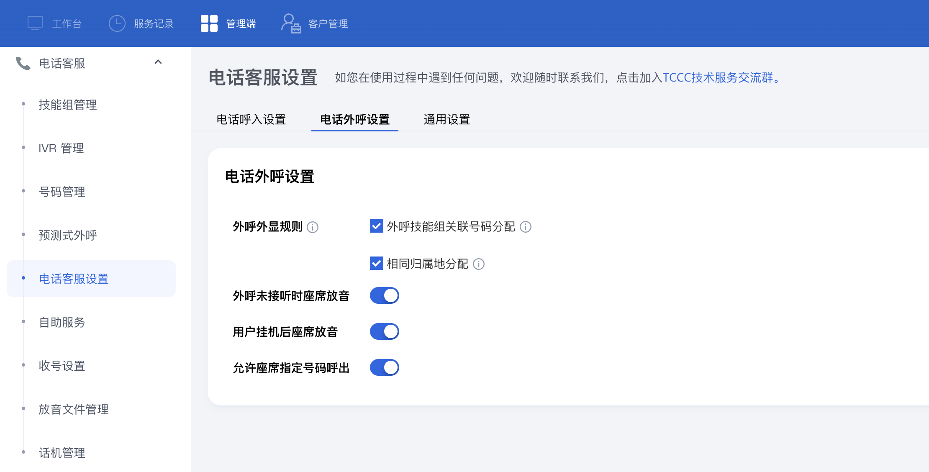Viewport: 929px width, 472px height.
Task: Collapse the 电话客服 sidebar chevron
Action: 158,62
